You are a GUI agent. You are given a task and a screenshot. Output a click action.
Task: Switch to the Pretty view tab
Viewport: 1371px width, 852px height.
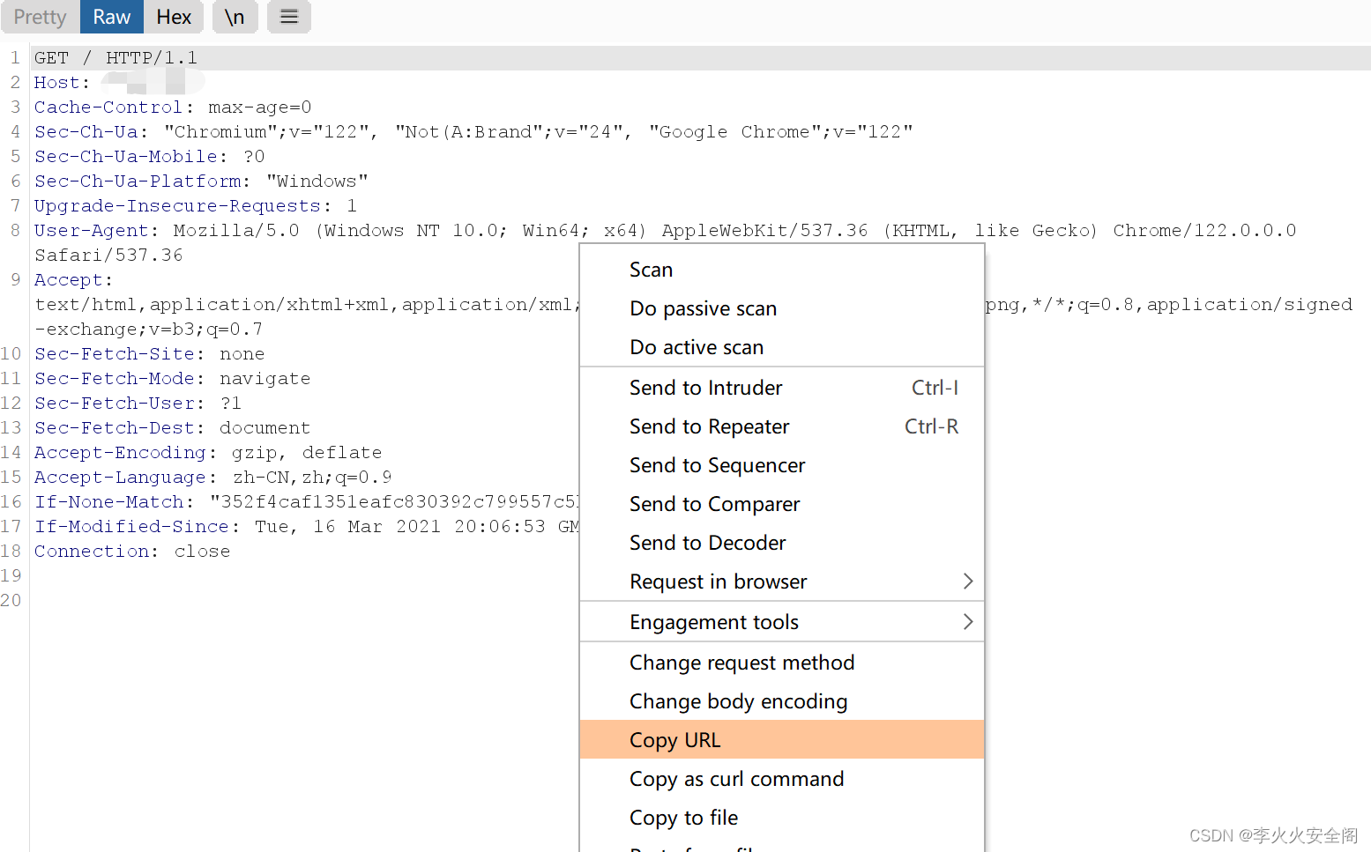pos(40,17)
